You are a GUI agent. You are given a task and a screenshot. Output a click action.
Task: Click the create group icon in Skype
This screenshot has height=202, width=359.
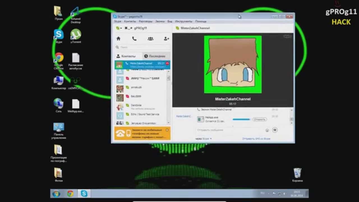[150, 39]
